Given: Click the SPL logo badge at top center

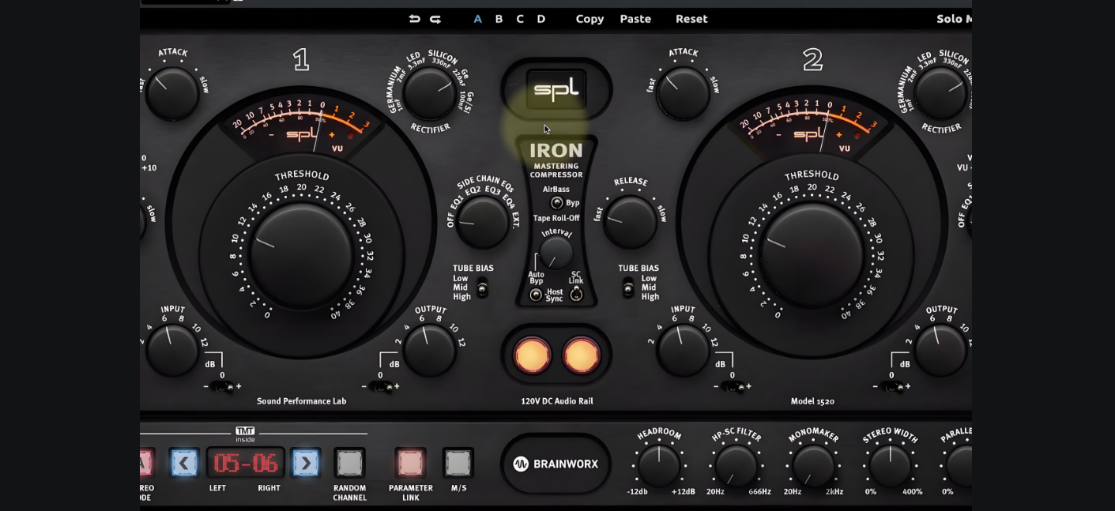Looking at the screenshot, I should click(556, 89).
